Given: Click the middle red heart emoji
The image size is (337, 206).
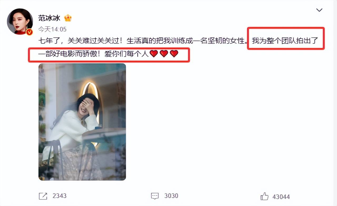Looking at the screenshot, I should coord(164,54).
